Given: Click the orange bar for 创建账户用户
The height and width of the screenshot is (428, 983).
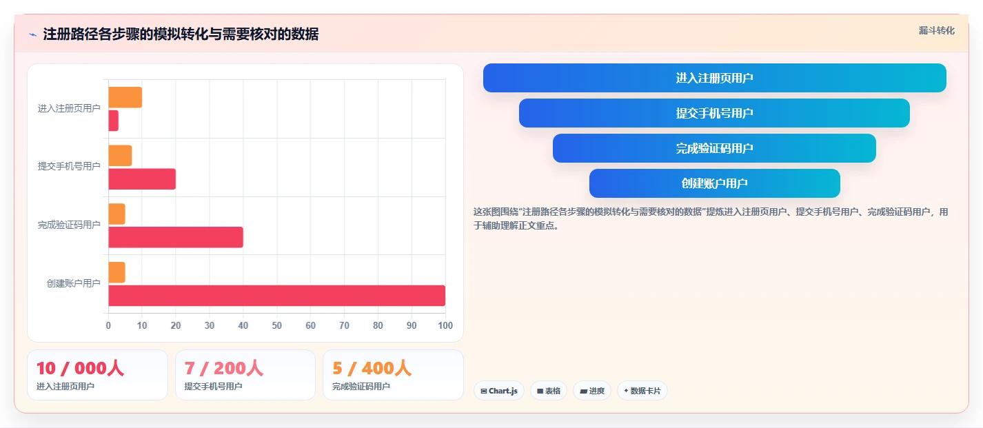Looking at the screenshot, I should pos(117,272).
